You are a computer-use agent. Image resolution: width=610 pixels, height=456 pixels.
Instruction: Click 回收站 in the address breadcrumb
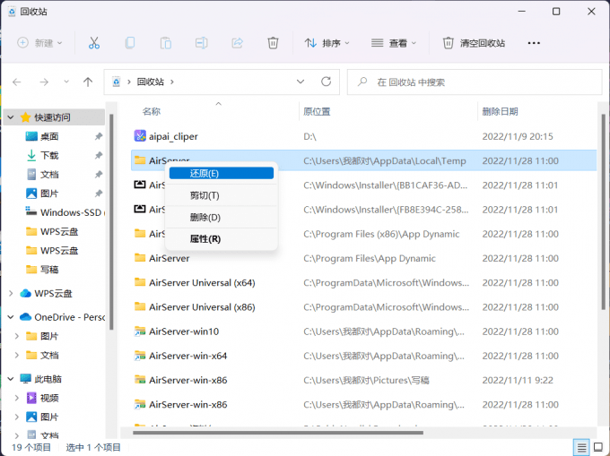pos(150,82)
